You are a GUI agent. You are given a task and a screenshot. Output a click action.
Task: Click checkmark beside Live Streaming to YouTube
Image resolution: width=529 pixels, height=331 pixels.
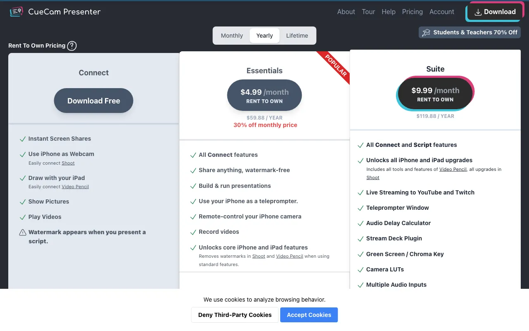coord(360,193)
